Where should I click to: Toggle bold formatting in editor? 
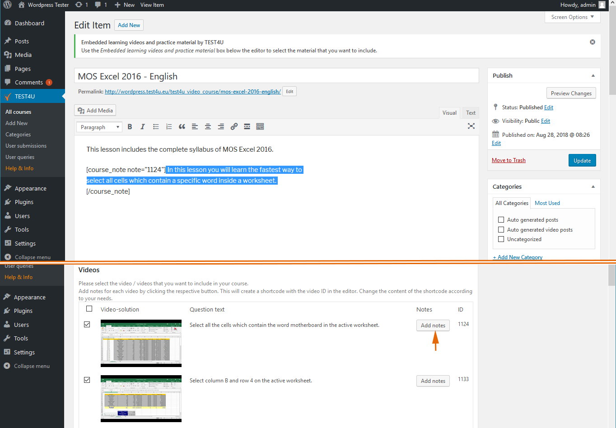[x=130, y=127]
